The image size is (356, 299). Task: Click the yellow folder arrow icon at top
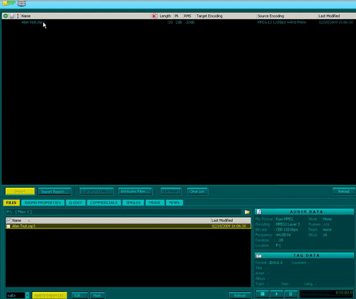[x=9, y=3]
